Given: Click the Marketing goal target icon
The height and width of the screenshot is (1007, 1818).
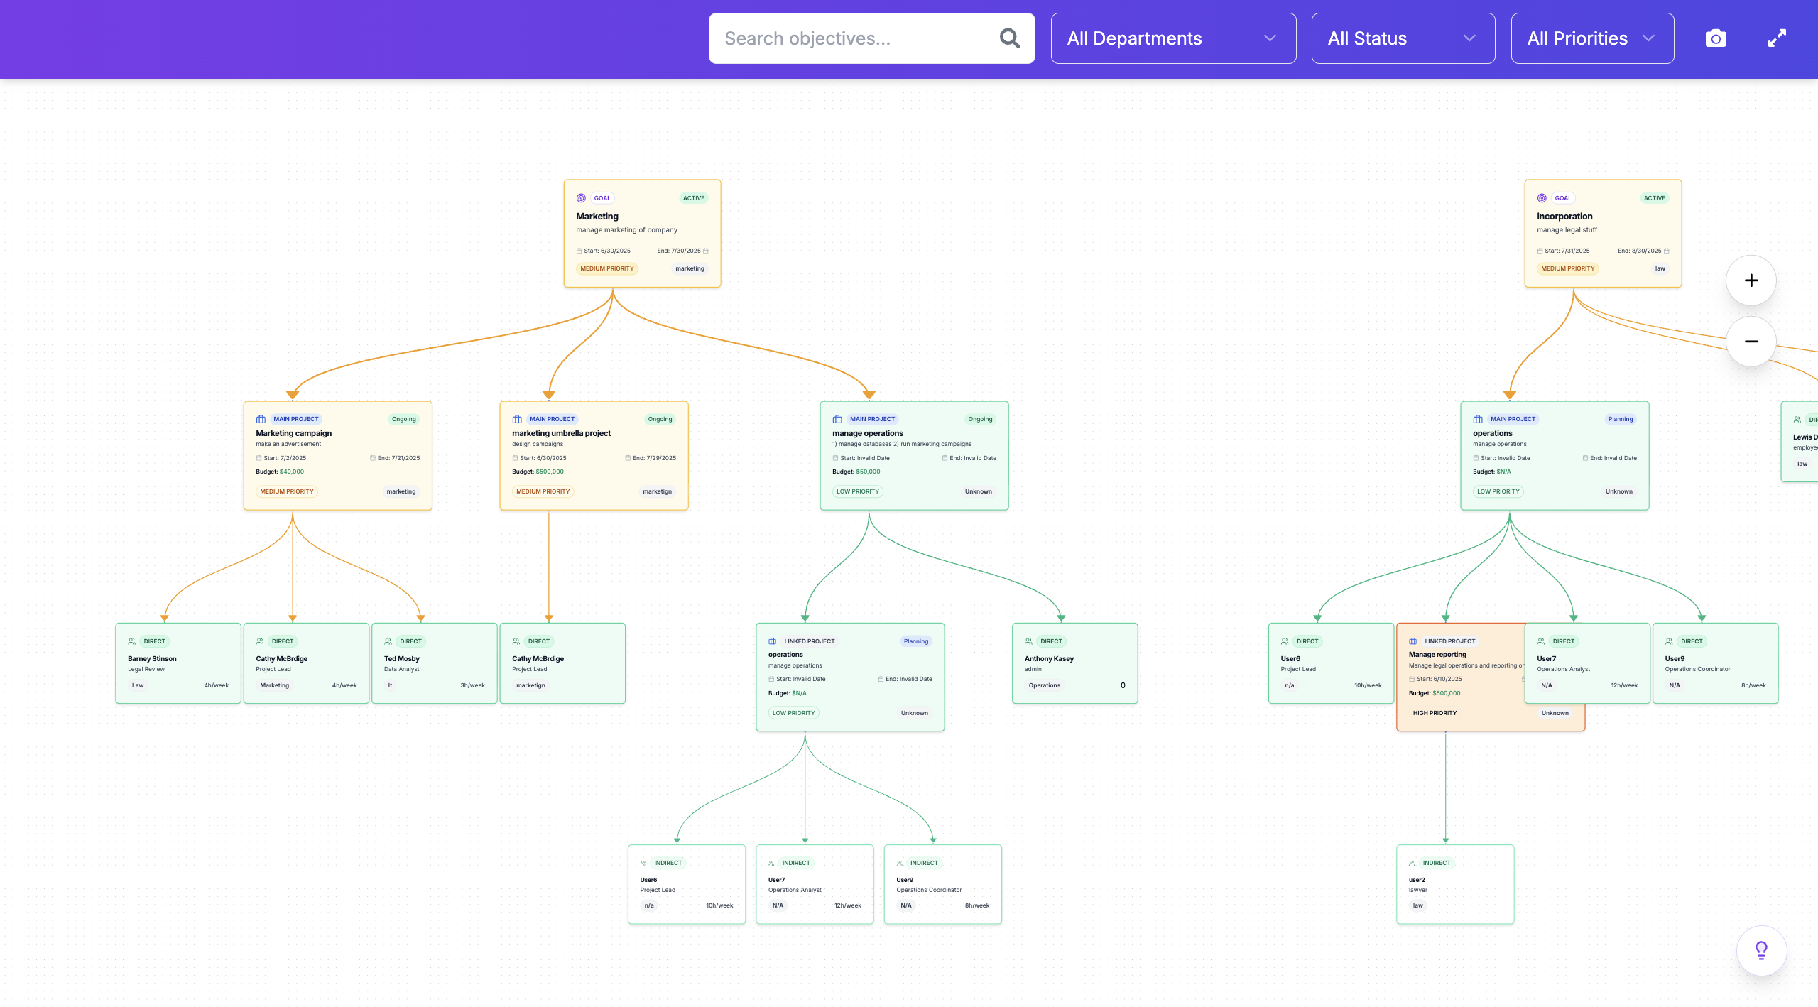Looking at the screenshot, I should [x=581, y=198].
